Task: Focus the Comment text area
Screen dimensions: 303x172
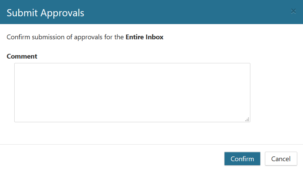Action: (x=132, y=92)
